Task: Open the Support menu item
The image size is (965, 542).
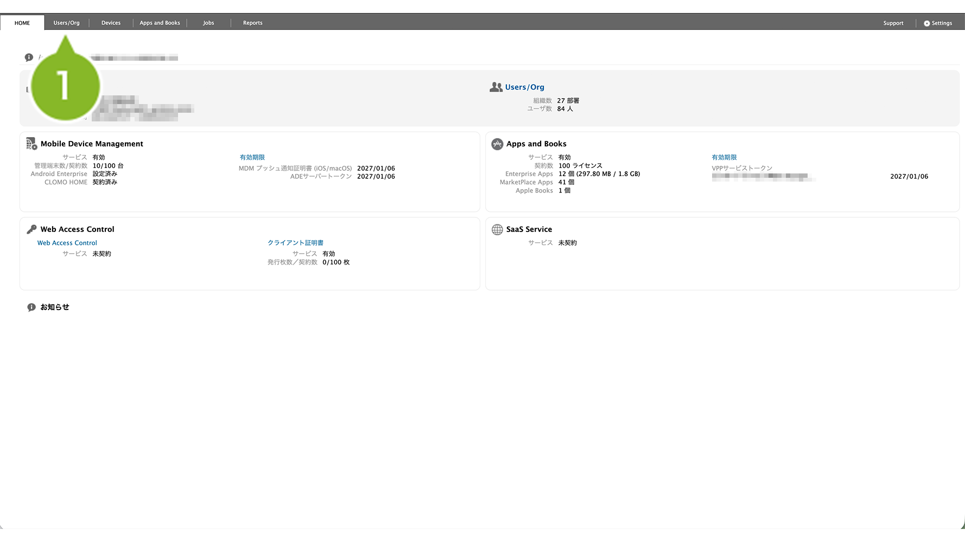Action: [893, 23]
